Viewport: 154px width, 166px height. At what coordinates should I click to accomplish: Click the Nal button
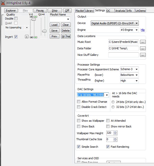[x=68, y=36]
